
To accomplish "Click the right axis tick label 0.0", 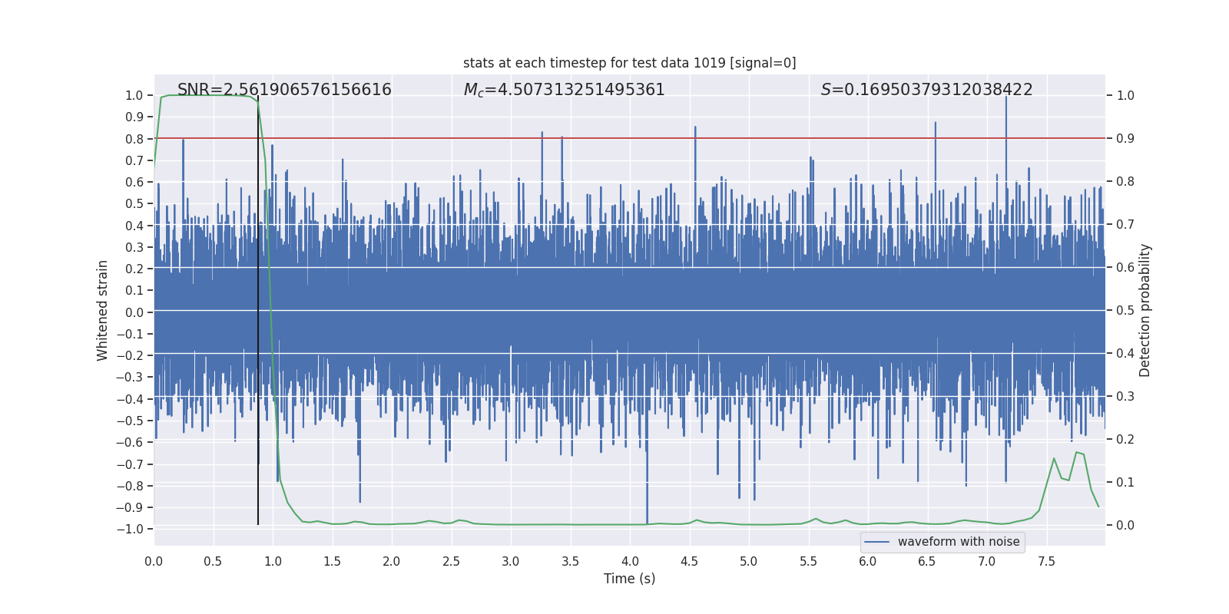I will [x=1125, y=526].
